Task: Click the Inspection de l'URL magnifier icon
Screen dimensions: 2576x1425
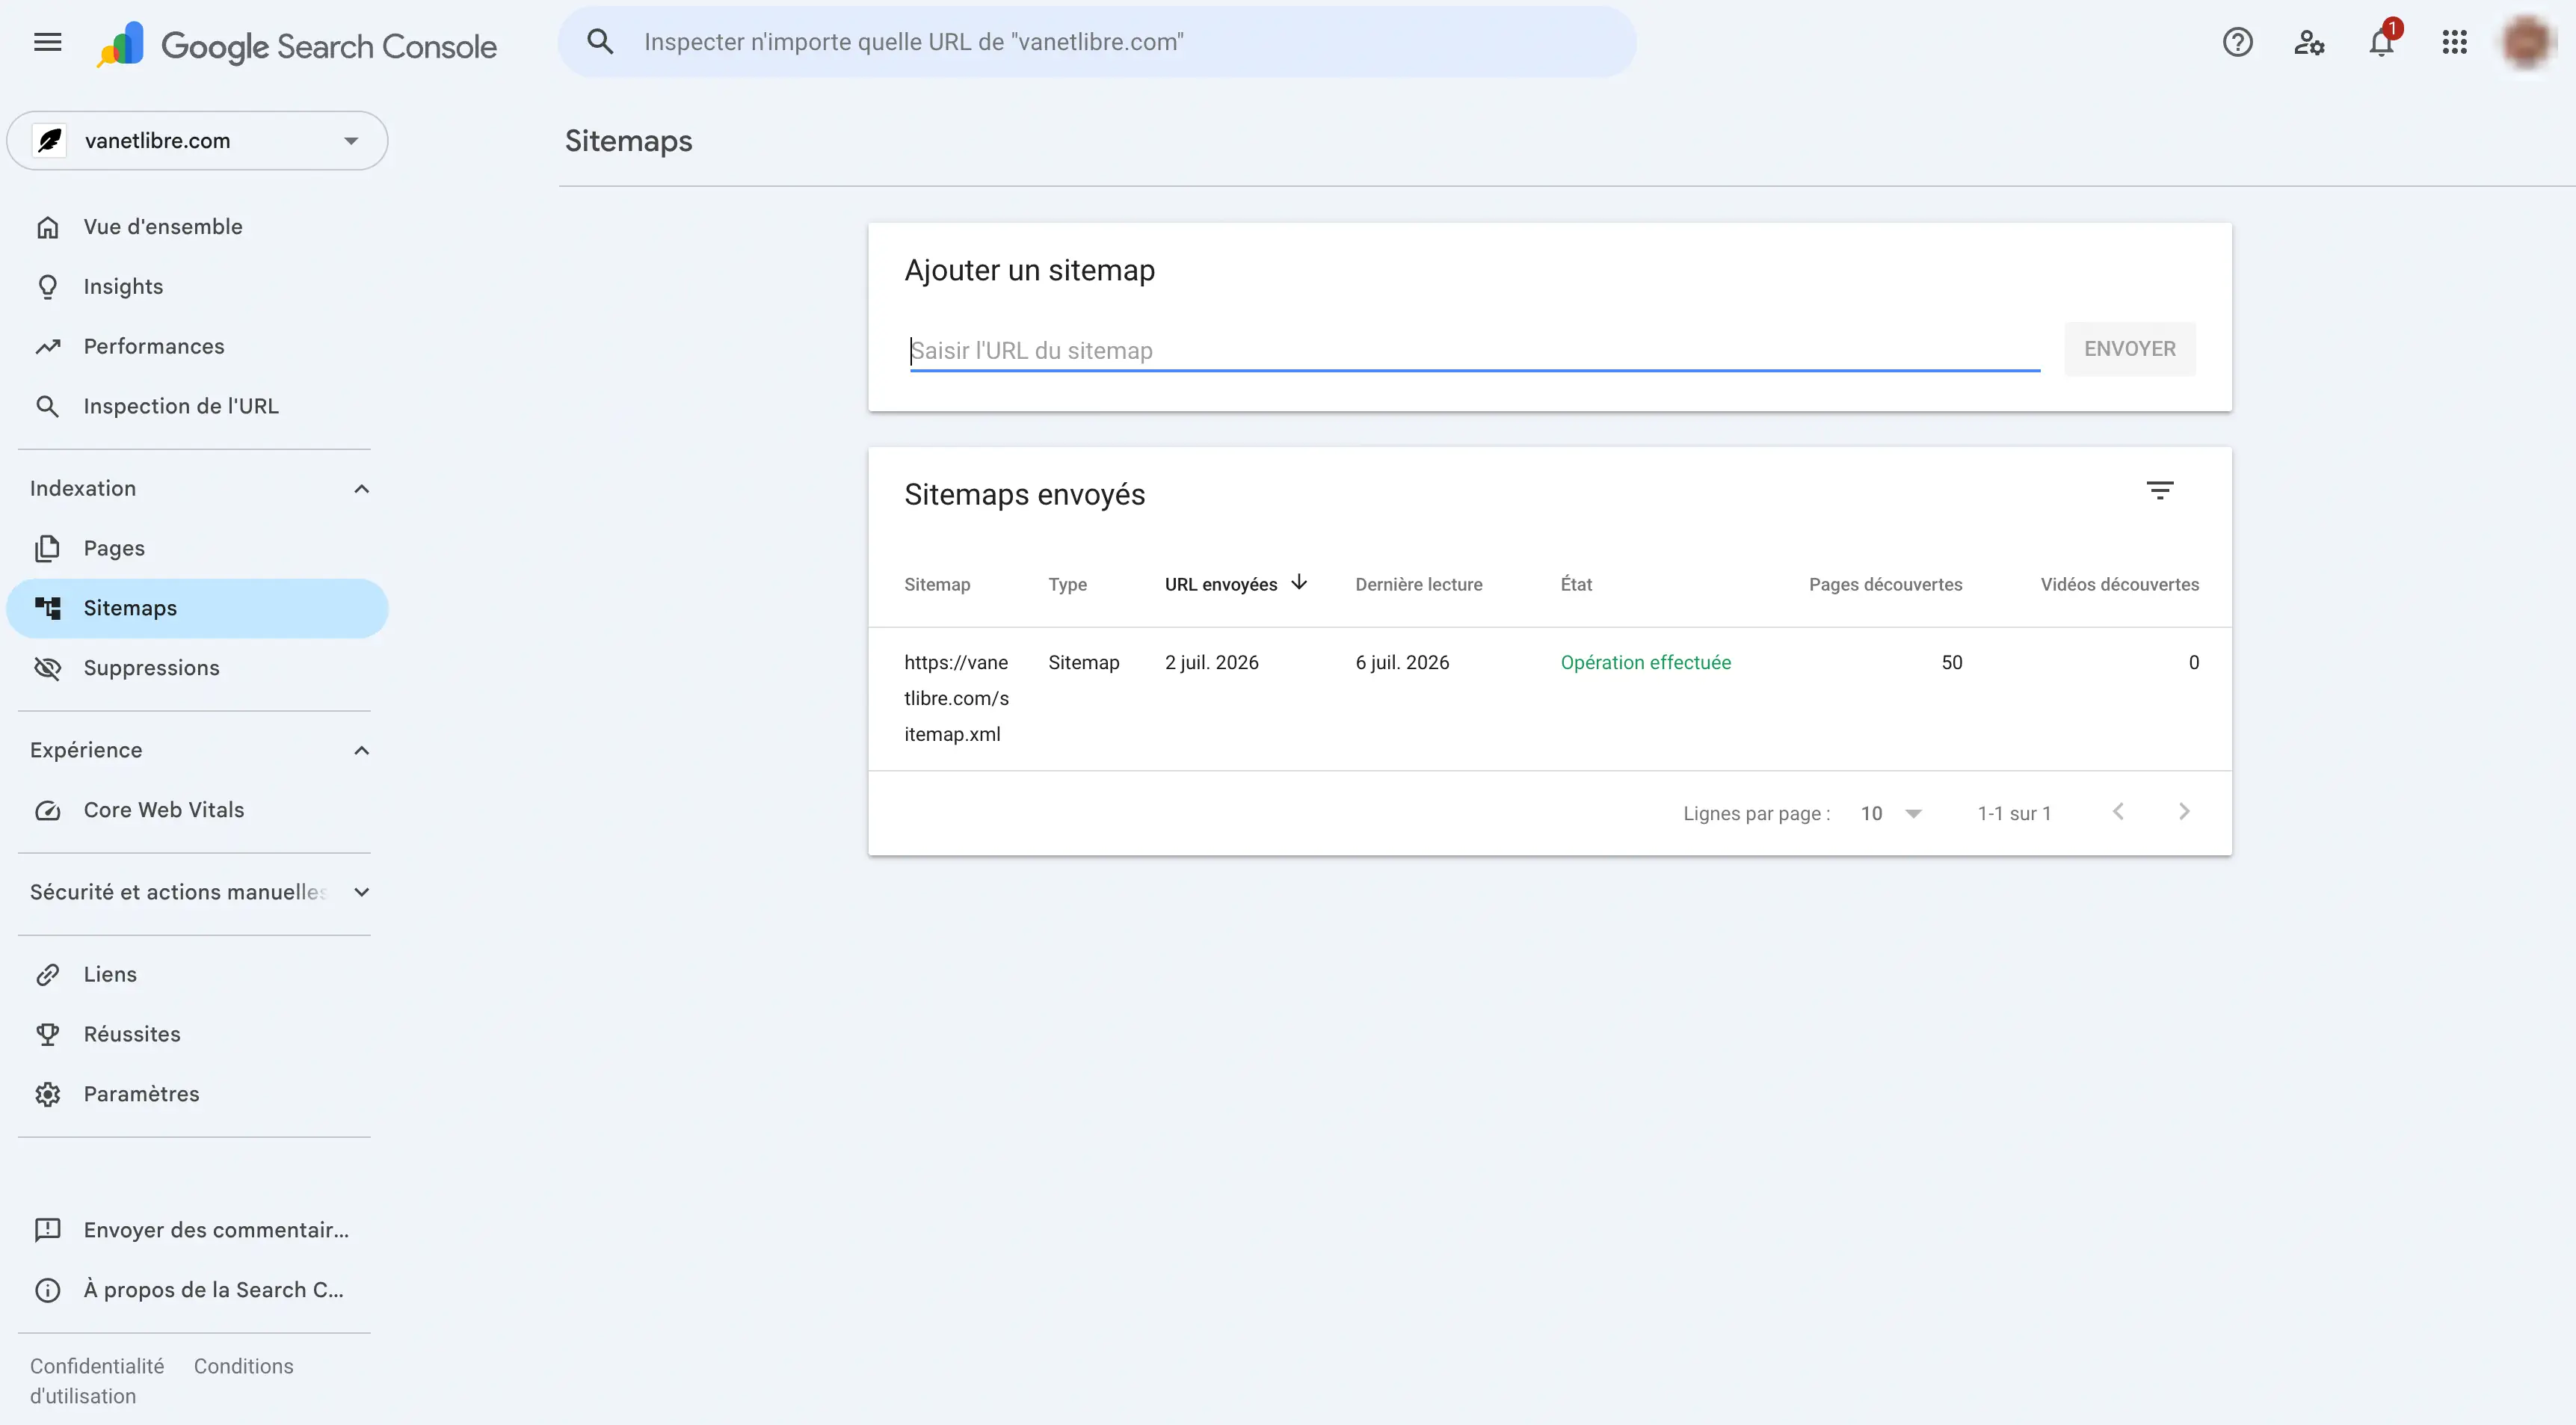Action: tap(47, 407)
